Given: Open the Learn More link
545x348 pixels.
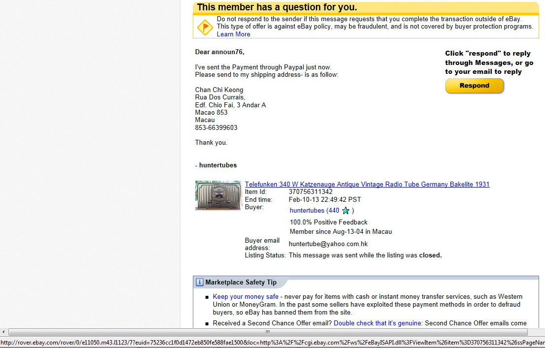Looking at the screenshot, I should click(x=233, y=34).
